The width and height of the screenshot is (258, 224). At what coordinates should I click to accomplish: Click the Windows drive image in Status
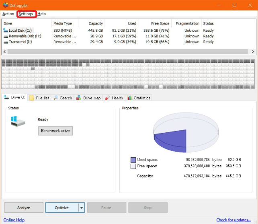pyautogui.click(x=18, y=121)
